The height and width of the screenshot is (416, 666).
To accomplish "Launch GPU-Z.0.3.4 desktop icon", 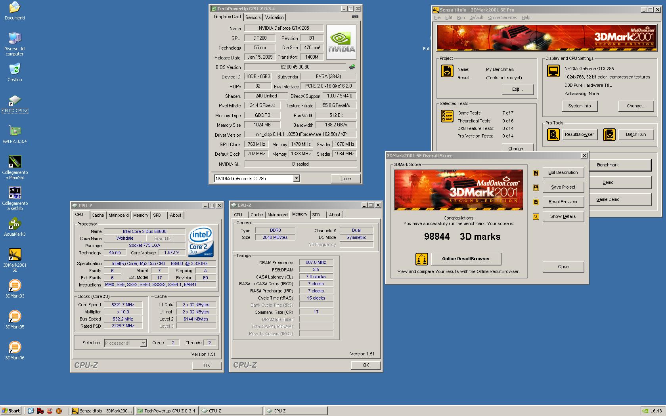I will tap(15, 135).
